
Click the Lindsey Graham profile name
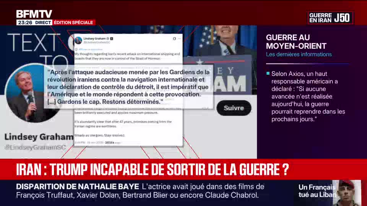pyautogui.click(x=39, y=137)
